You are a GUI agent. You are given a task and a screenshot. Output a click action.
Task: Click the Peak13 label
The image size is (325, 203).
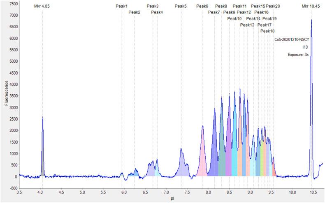(x=247, y=25)
